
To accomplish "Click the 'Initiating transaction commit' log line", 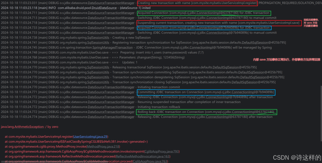I will click(91, 87).
